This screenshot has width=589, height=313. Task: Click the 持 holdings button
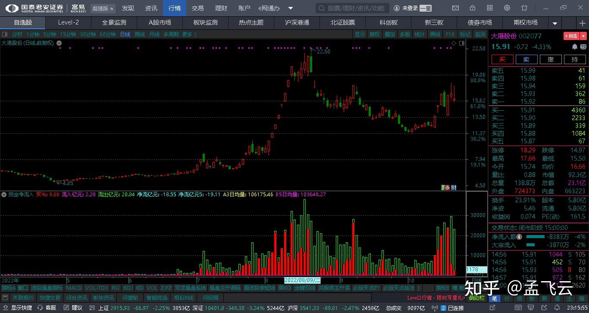pos(575,59)
